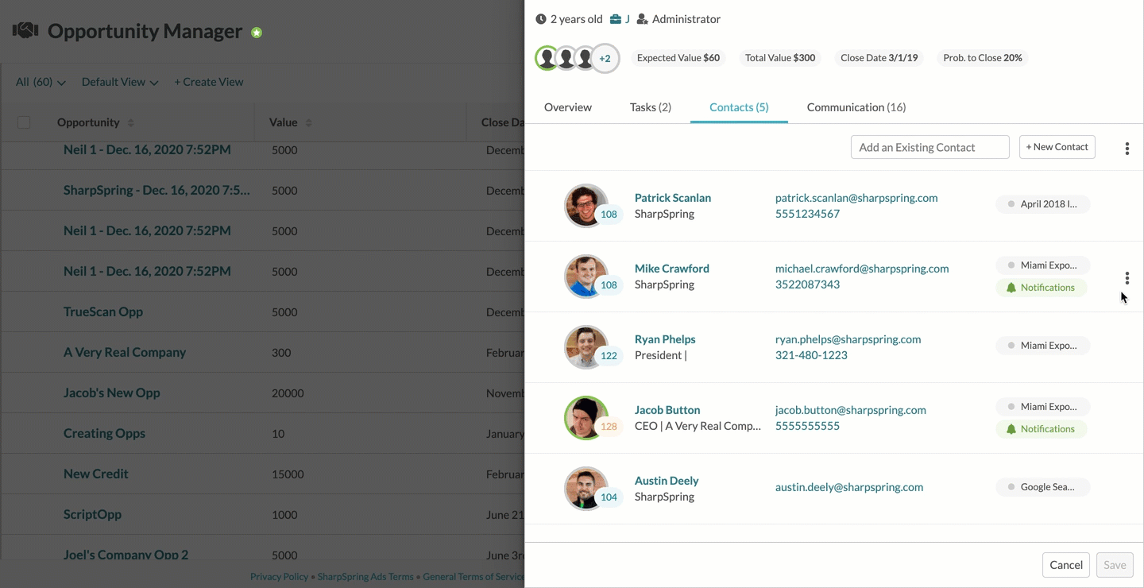1144x588 pixels.
Task: Open the Privacy Policy footer link
Action: click(279, 577)
